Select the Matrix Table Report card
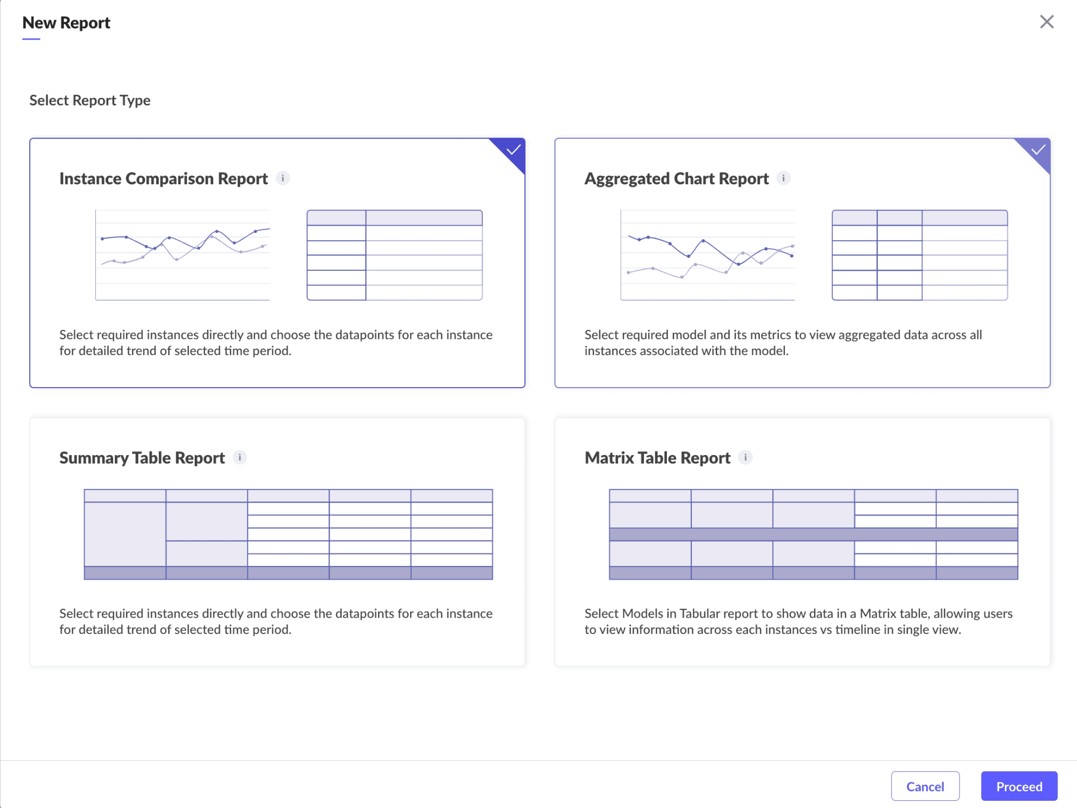Screen dimensions: 1077x808 [802, 542]
